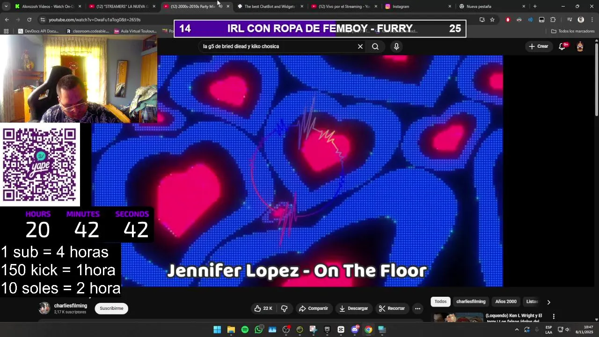Close the 2000s-2010s Party Mix tab
Image resolution: width=599 pixels, height=337 pixels.
tap(228, 7)
